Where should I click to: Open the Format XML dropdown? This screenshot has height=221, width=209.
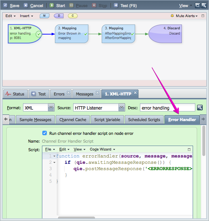(51, 108)
